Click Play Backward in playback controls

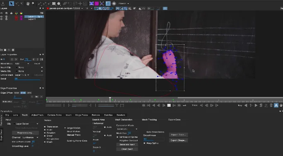click(x=154, y=106)
